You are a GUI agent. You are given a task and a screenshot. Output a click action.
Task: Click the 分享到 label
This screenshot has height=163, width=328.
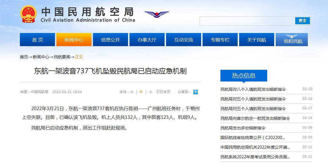pyautogui.click(x=184, y=92)
